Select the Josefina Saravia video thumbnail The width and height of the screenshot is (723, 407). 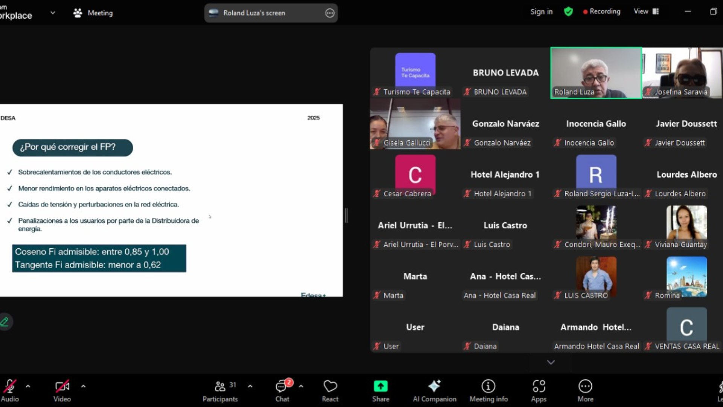tap(682, 73)
